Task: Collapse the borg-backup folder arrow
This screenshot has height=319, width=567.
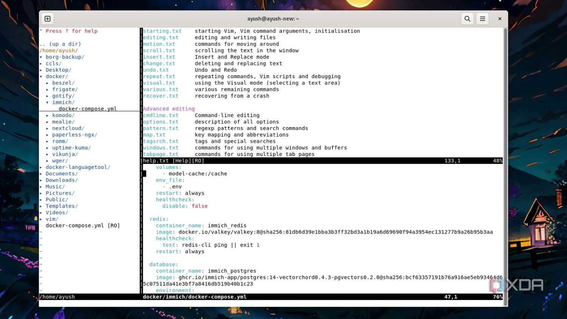Action: tap(41, 57)
